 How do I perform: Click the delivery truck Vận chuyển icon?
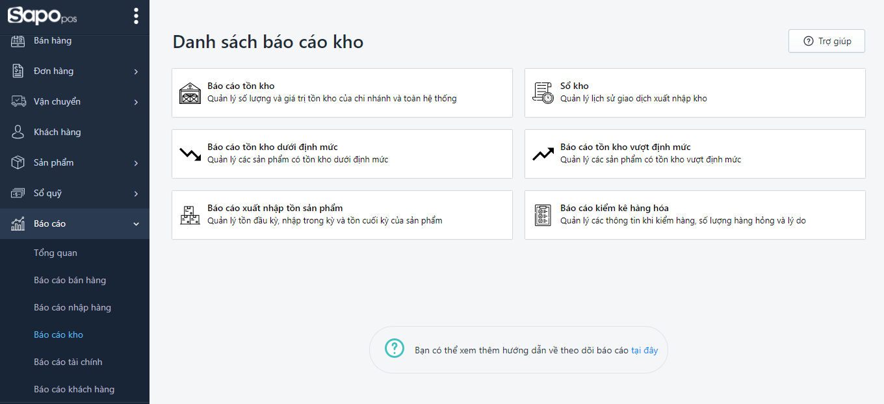[x=18, y=101]
